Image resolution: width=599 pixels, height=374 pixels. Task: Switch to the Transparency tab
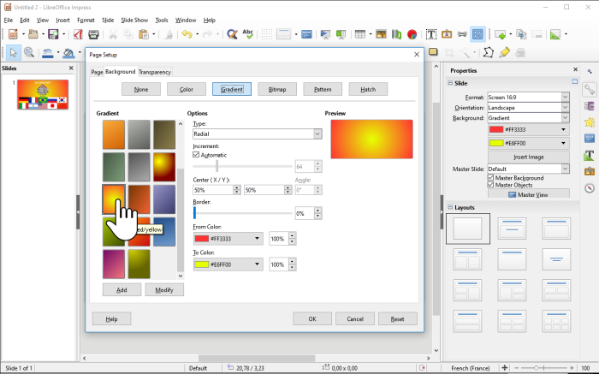[x=155, y=72]
